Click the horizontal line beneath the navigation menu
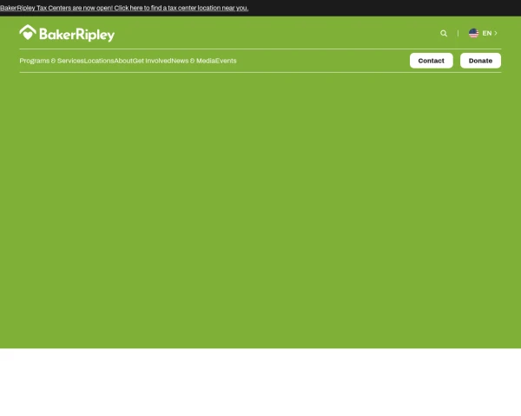 point(260,72)
